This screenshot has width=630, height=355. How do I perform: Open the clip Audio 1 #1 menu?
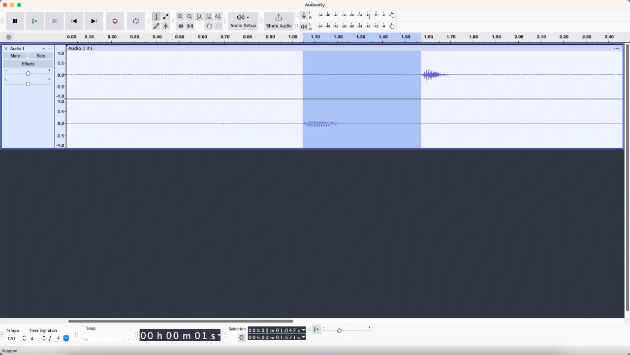pyautogui.click(x=616, y=48)
